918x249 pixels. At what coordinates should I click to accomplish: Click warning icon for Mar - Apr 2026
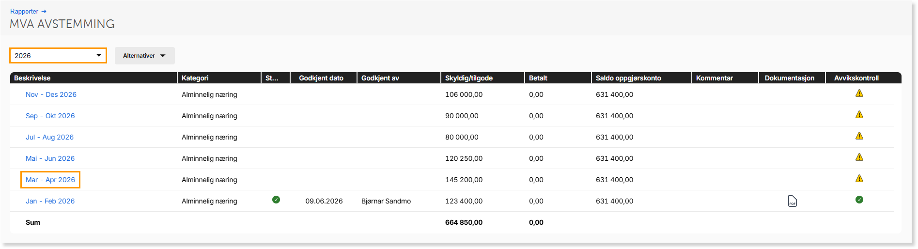coord(859,179)
